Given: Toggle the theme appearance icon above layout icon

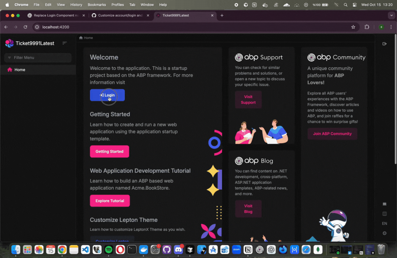Looking at the screenshot, I should (x=384, y=204).
